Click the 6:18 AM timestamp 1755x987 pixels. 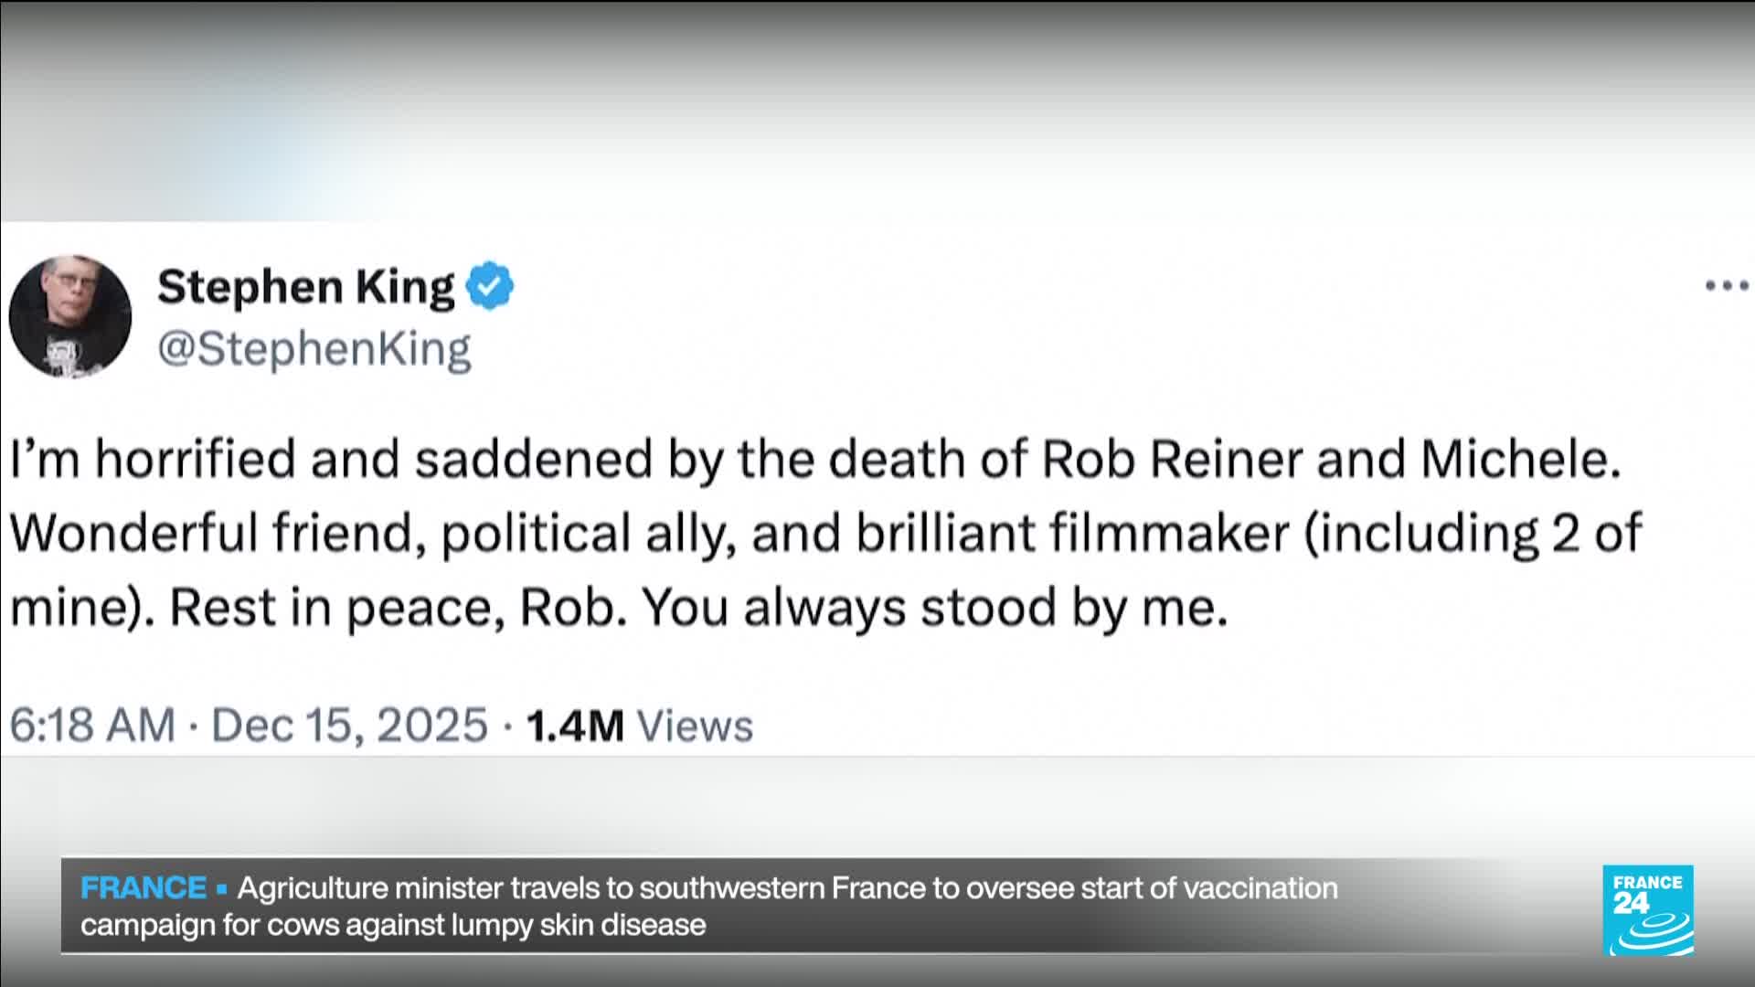(x=92, y=726)
